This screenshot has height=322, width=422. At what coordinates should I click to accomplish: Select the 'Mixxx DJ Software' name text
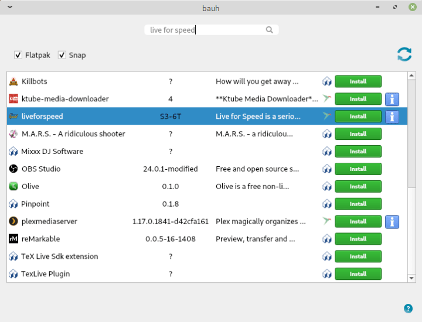[x=52, y=151]
